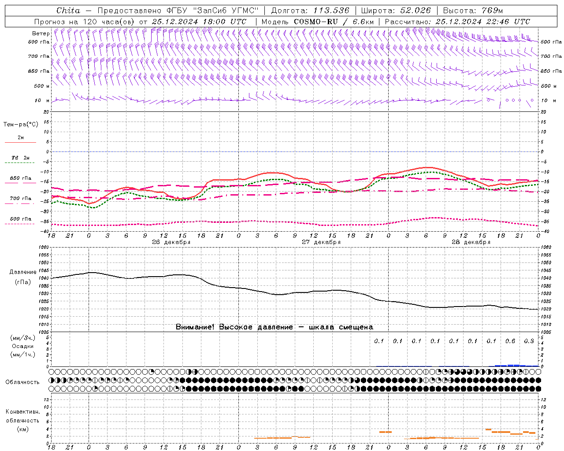Select the text Широта: 52.026

396,11
